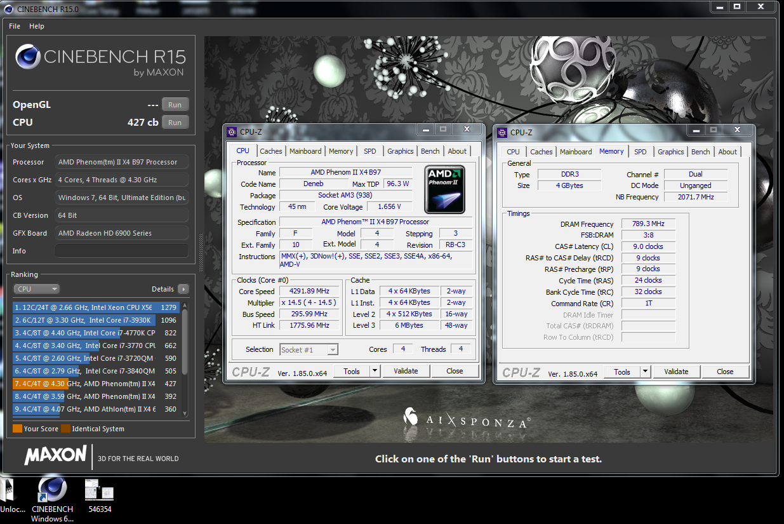Click Core Speed value 4291.89 MHz

[310, 292]
